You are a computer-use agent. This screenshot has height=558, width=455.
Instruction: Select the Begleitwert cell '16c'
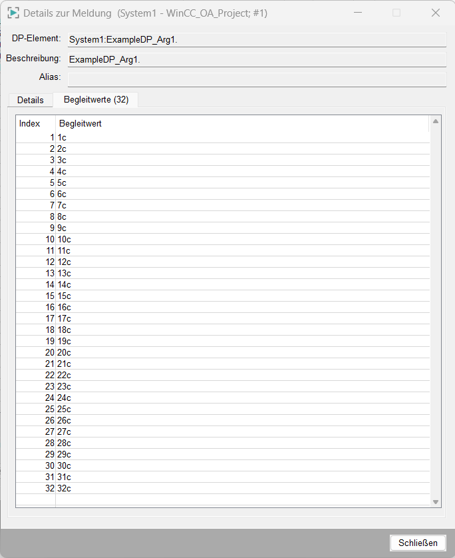pyautogui.click(x=242, y=307)
